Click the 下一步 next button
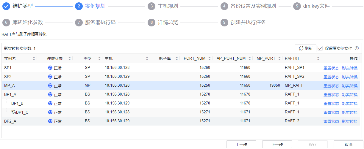The width and height of the screenshot is (364, 149). [277, 145]
